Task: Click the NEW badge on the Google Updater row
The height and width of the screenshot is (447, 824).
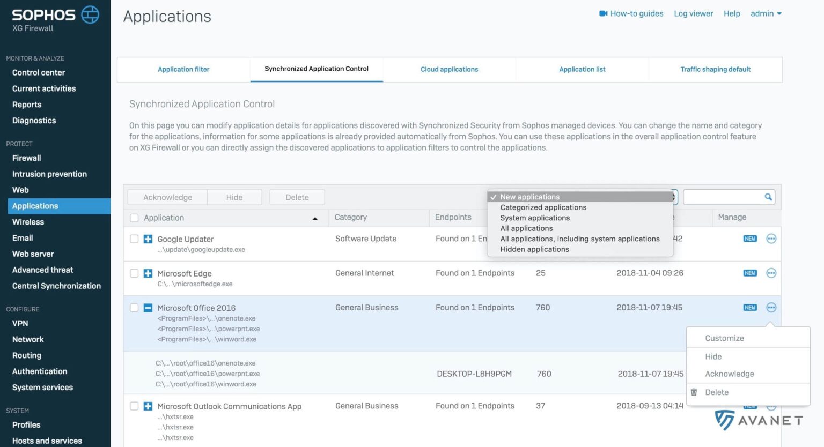Action: 749,239
